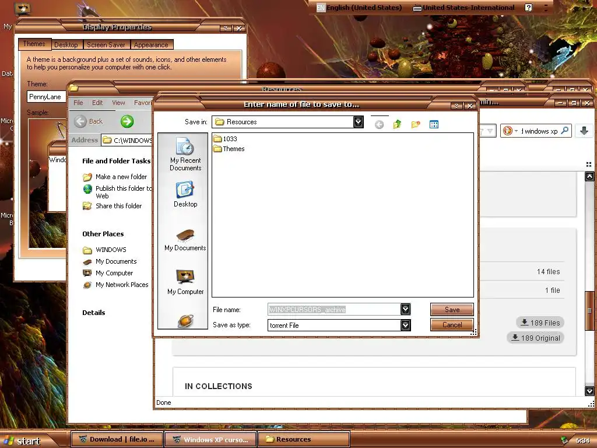Select My Network Places globe in places bar
The height and width of the screenshot is (448, 597).
click(x=185, y=321)
